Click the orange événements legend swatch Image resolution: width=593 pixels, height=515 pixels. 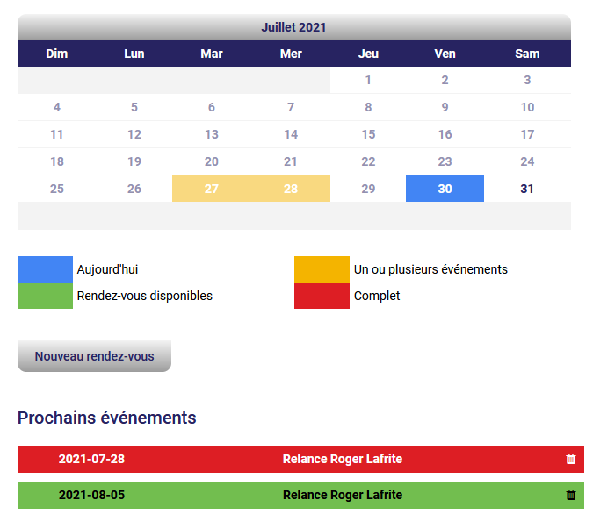coord(322,269)
